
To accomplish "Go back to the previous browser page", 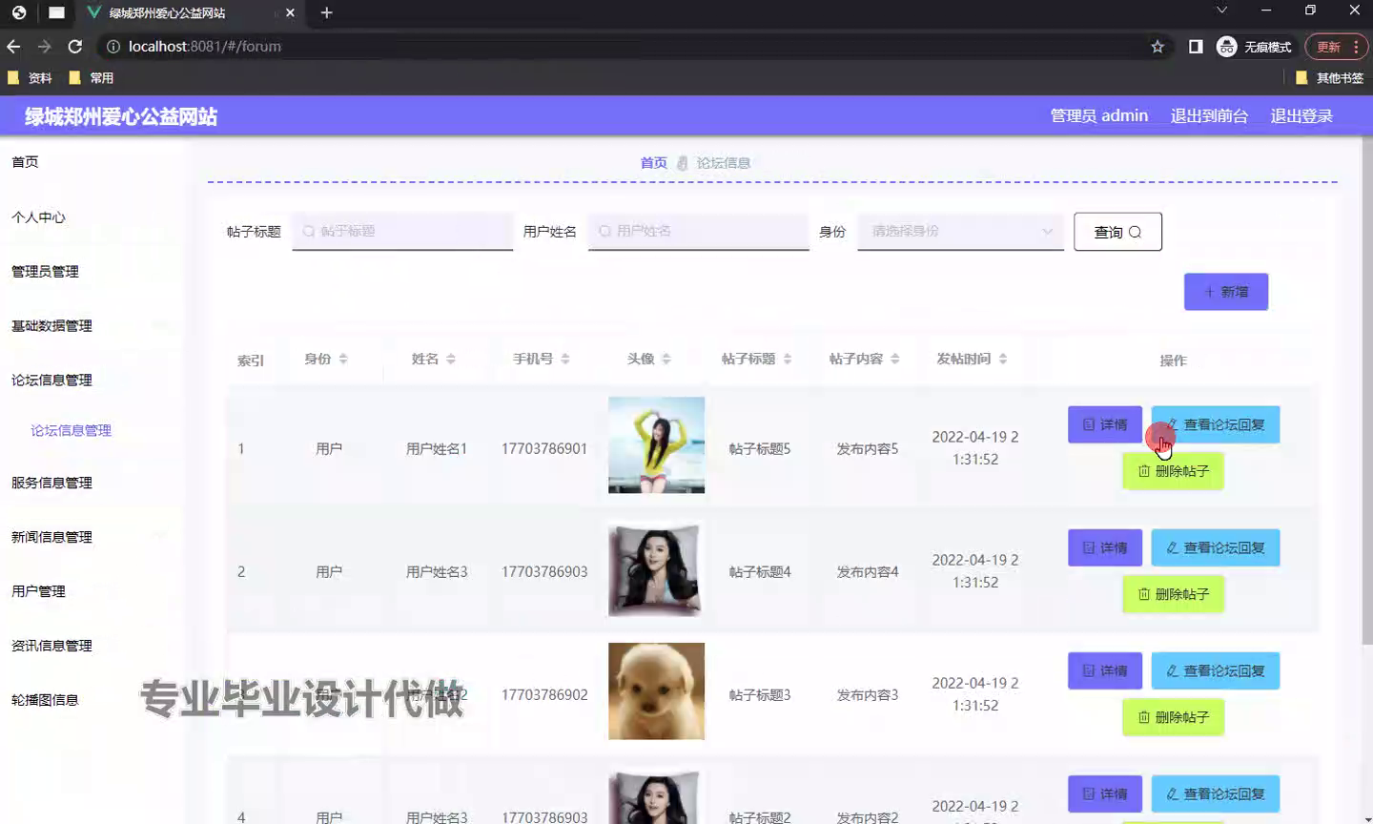I will (x=13, y=46).
